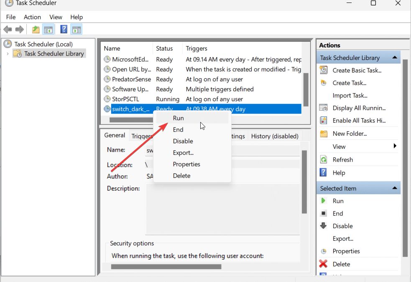Choose Run from the context menu
The width and height of the screenshot is (411, 282).
[x=179, y=118]
